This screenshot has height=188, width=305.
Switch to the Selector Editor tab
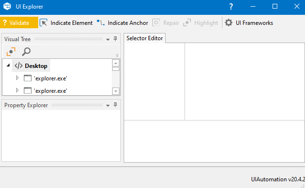click(145, 38)
